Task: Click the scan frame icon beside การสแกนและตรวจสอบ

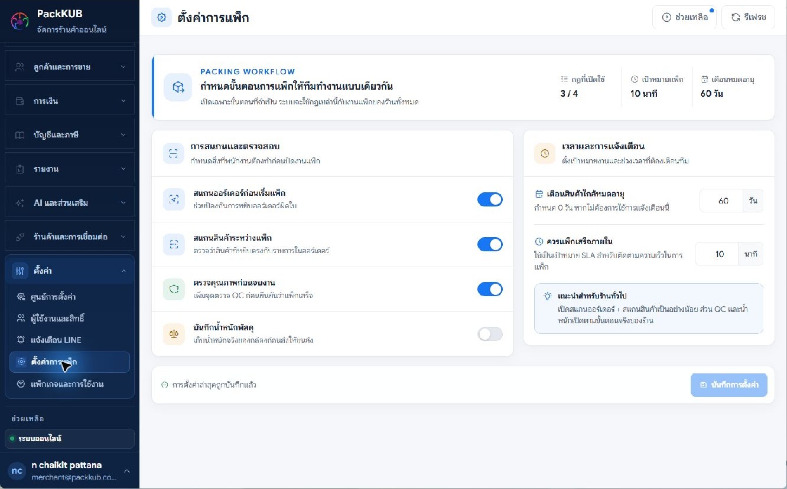Action: (173, 153)
